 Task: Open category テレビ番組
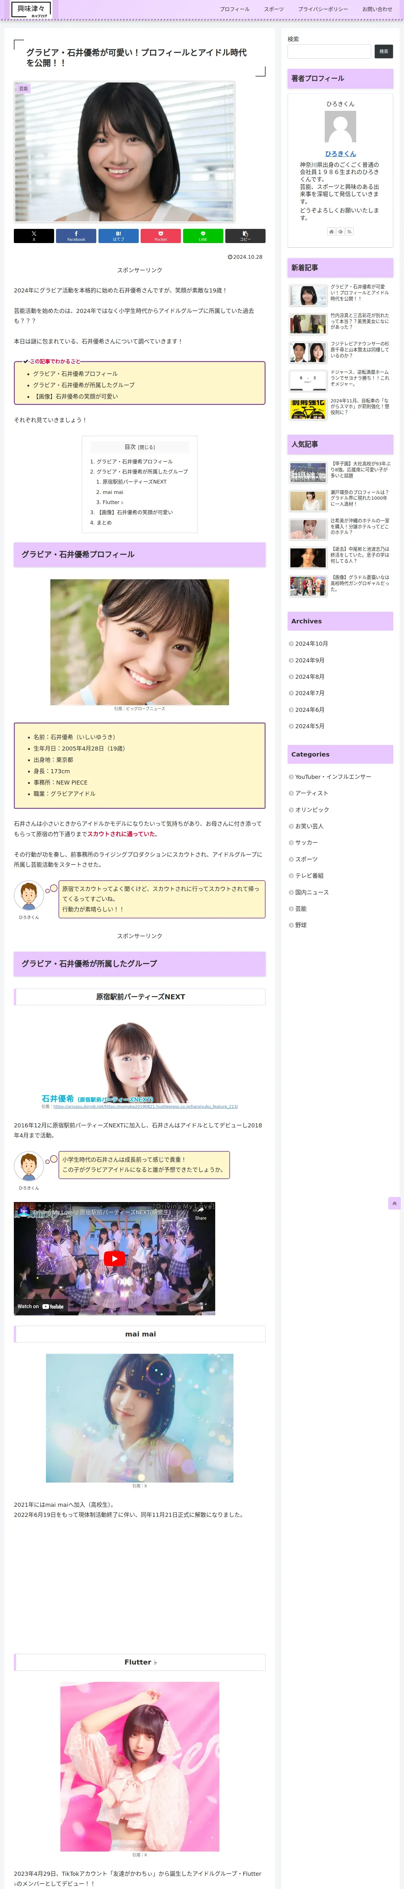point(309,876)
